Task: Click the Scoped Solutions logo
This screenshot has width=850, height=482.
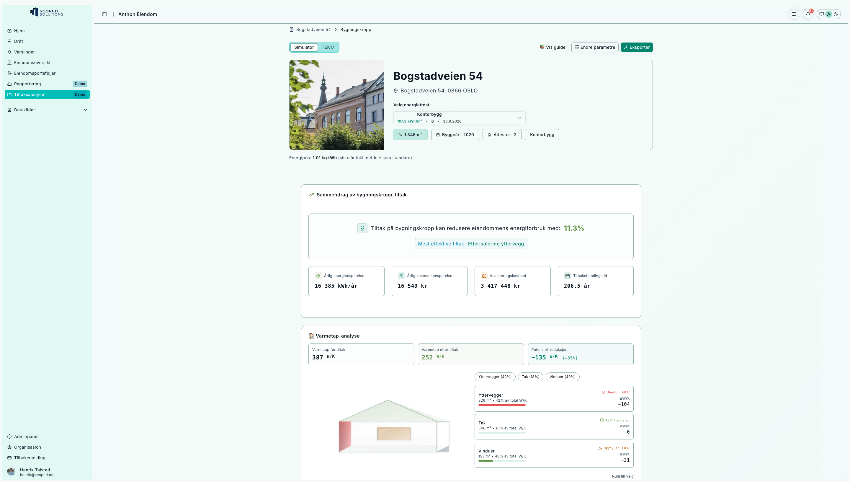Action: (47, 12)
